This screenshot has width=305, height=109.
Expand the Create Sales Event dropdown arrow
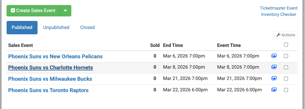tap(65, 11)
